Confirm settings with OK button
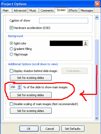Screen dimensions: 101x134 click(x=29, y=129)
